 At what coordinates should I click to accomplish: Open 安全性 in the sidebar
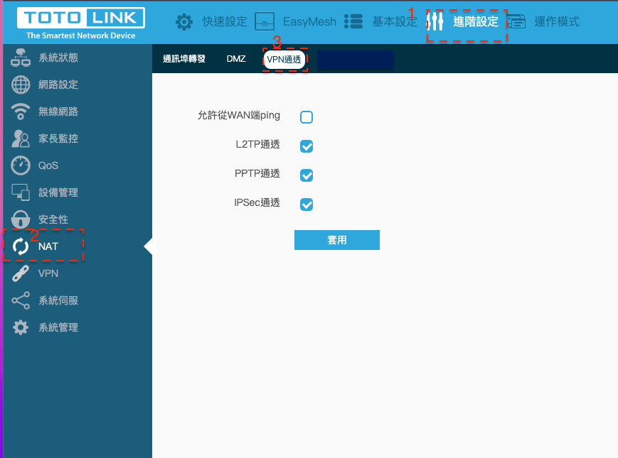pos(53,219)
